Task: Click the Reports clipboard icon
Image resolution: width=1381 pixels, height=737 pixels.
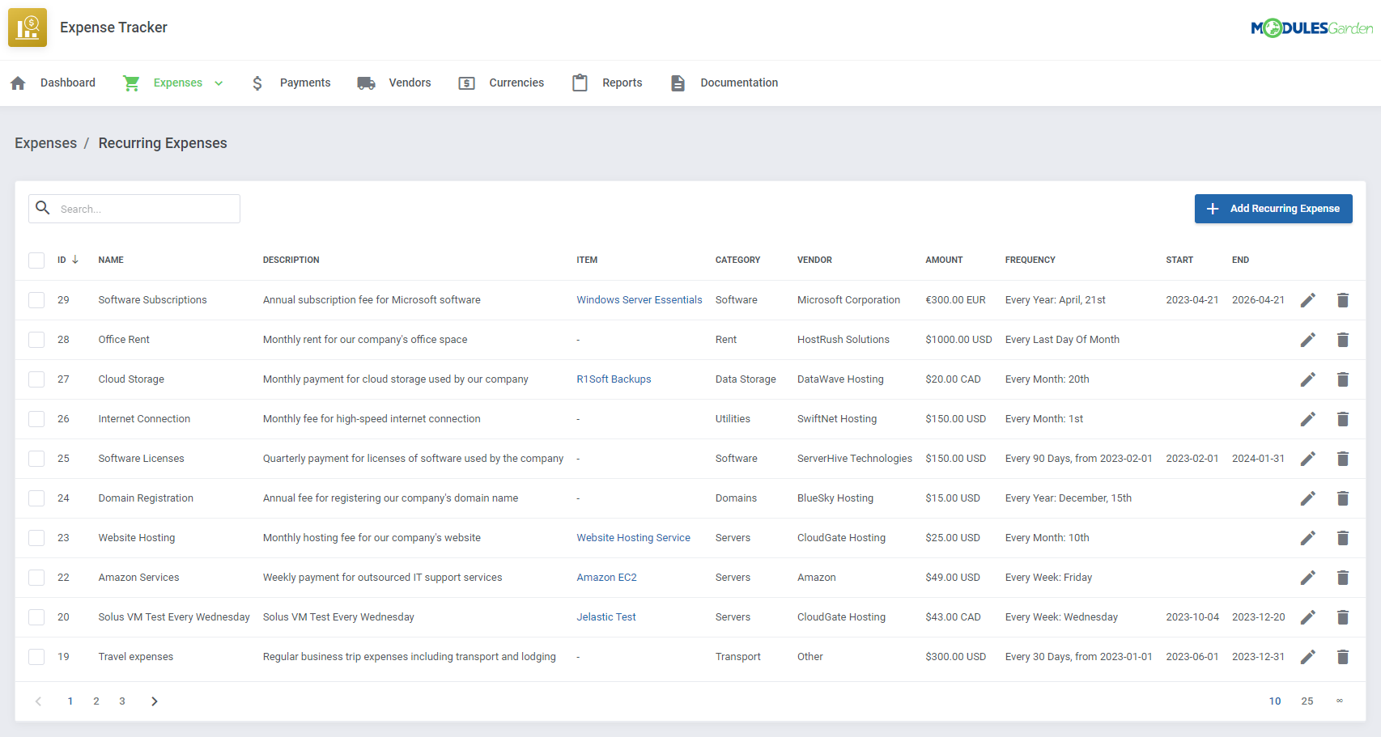Action: point(580,83)
